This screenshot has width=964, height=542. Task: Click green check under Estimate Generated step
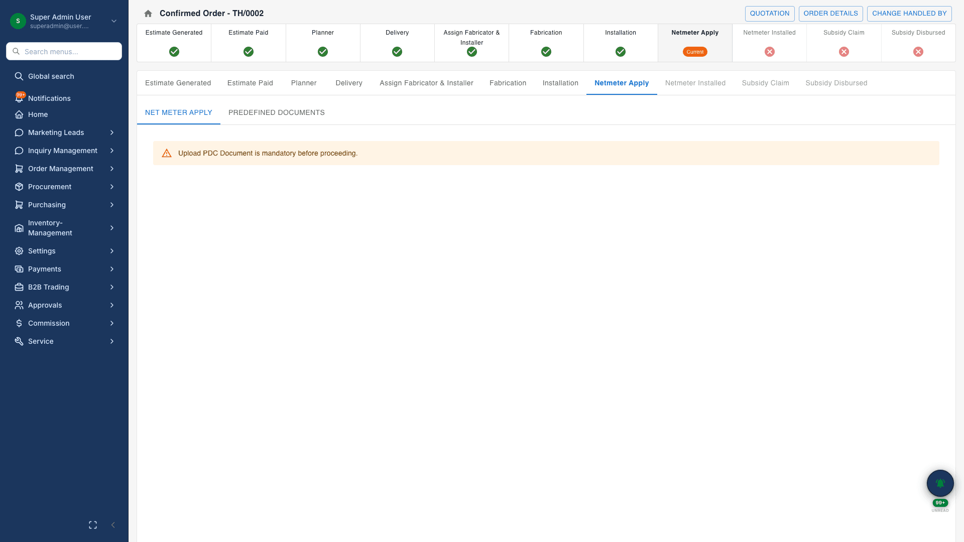174,52
